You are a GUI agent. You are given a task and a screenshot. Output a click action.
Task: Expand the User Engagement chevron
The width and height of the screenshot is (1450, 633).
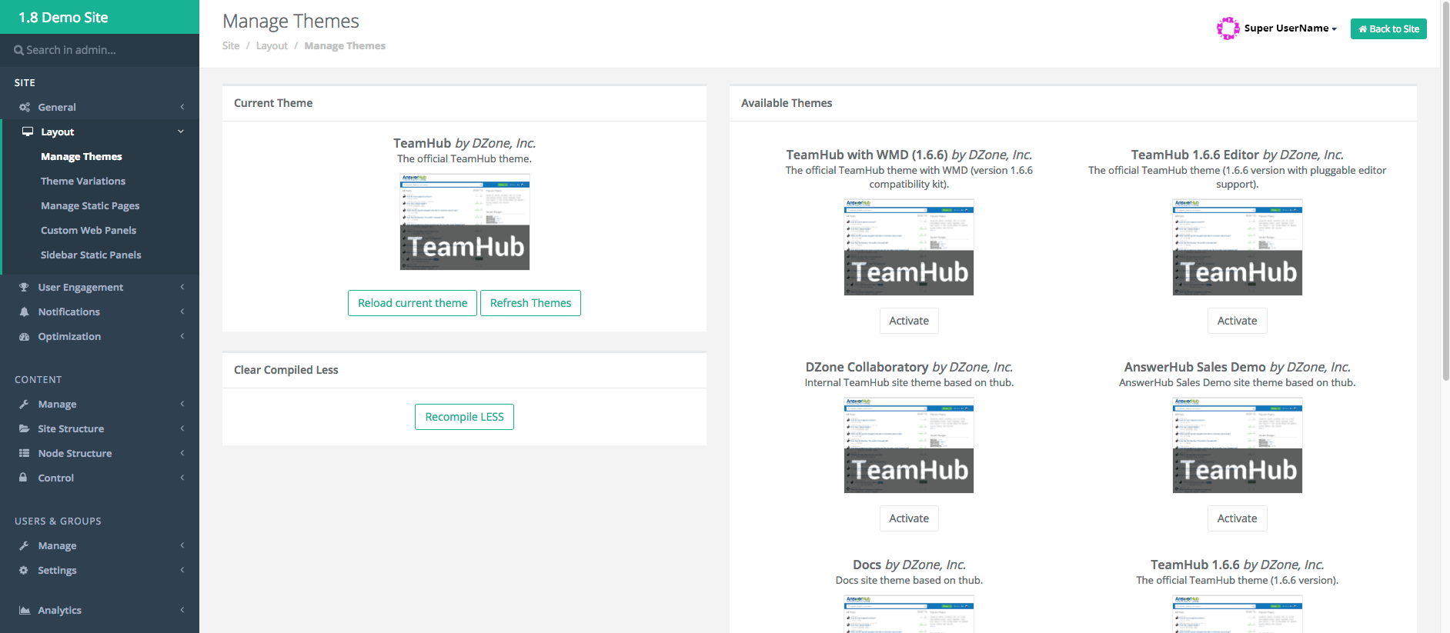tap(182, 287)
